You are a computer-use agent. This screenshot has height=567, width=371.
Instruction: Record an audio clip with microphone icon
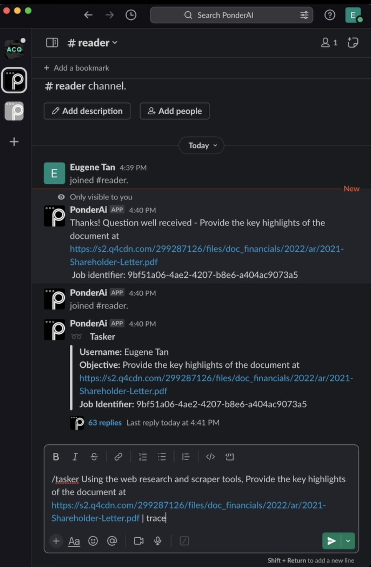[158, 541]
